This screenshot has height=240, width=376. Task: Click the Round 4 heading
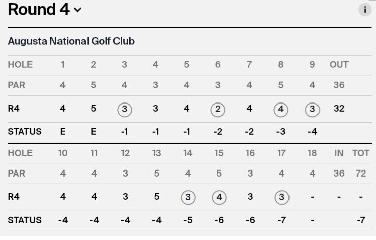39,9
